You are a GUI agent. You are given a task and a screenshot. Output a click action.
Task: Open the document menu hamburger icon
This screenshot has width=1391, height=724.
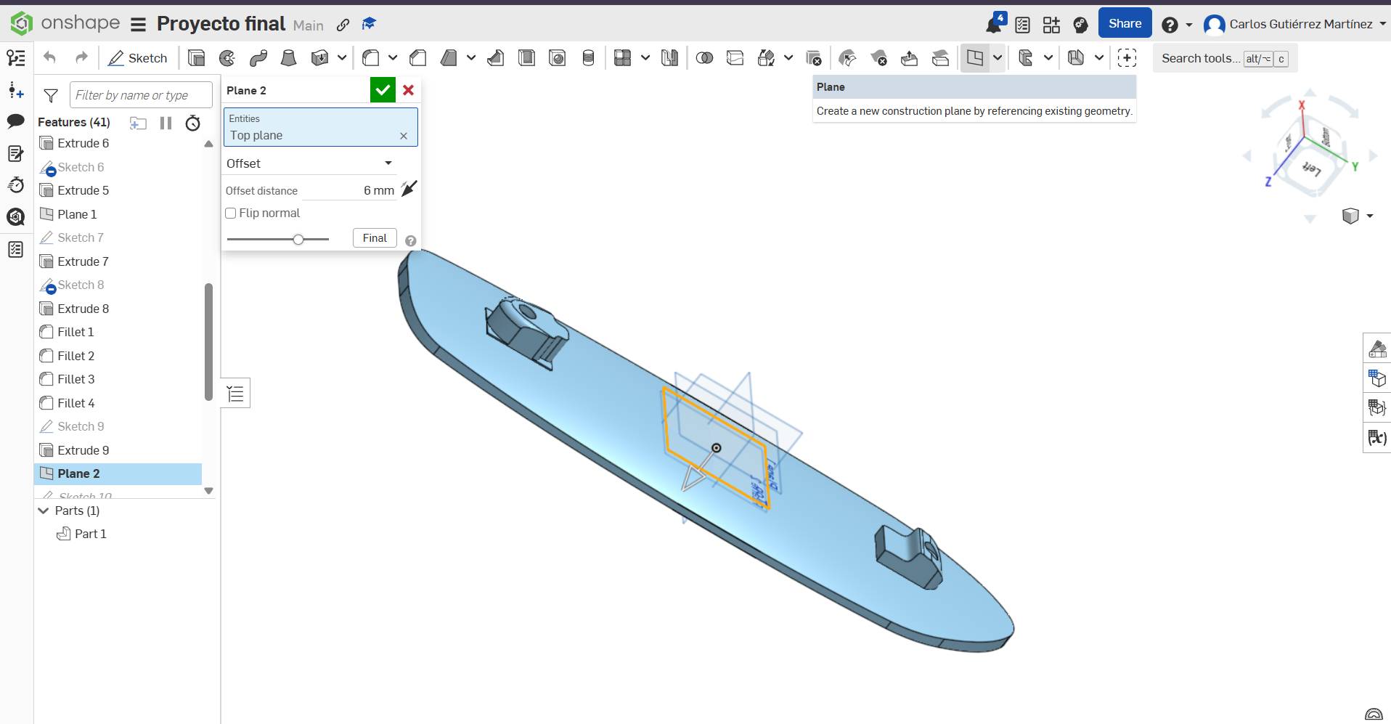[x=137, y=23]
